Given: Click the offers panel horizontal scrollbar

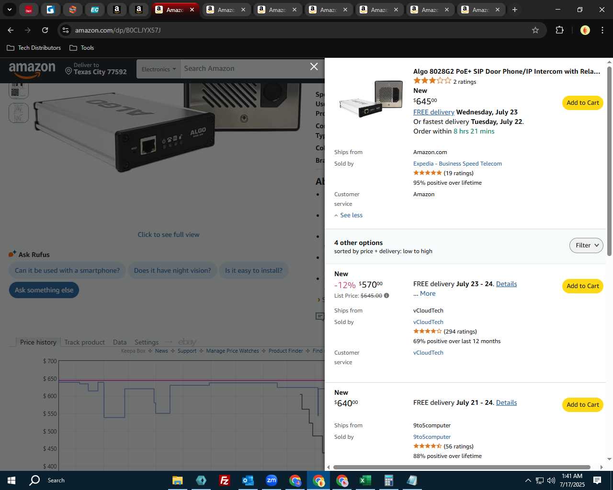Looking at the screenshot, I should [x=462, y=467].
